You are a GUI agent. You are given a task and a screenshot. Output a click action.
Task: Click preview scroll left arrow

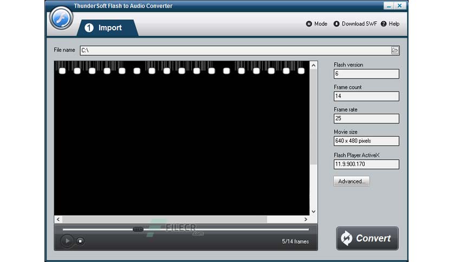59,219
